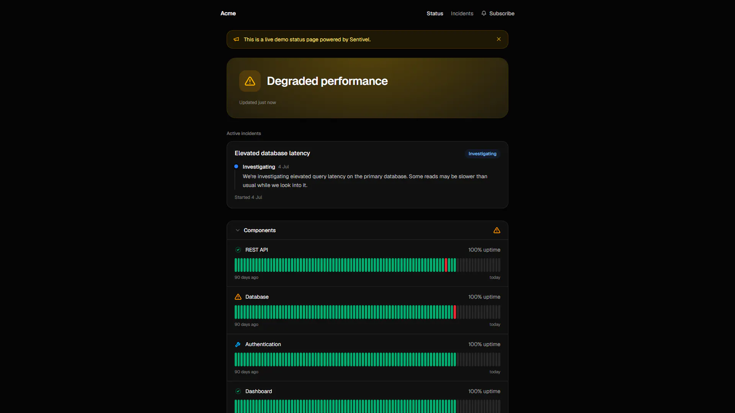735x413 pixels.
Task: Click the Degraded performance warning icon
Action: [x=250, y=81]
